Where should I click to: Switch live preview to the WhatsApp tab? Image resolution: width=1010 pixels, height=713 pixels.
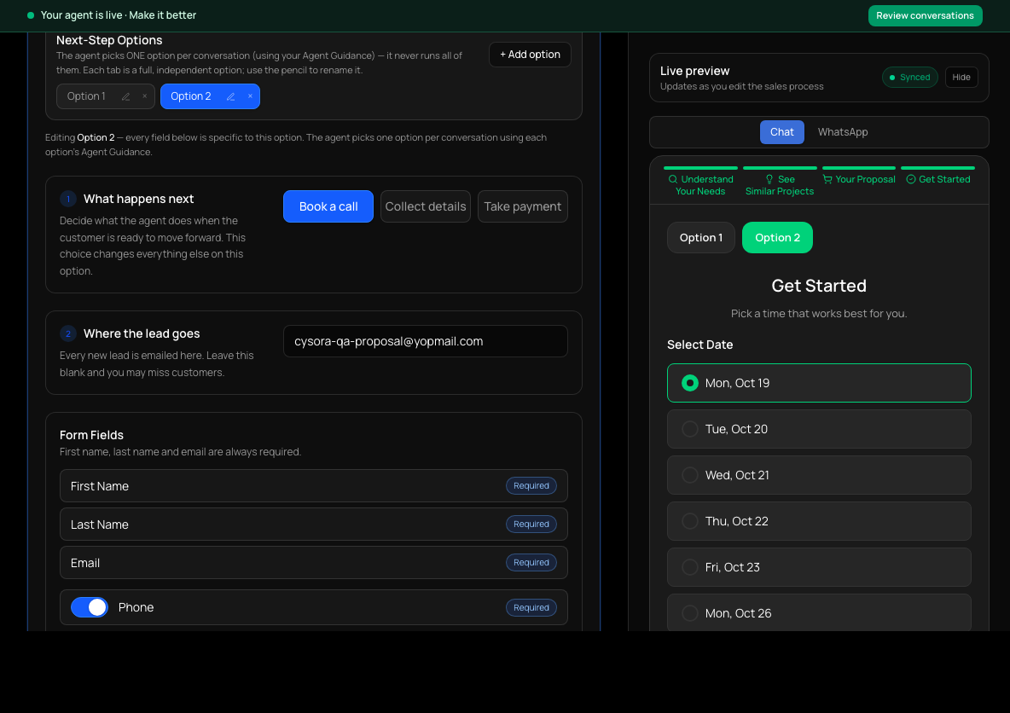pos(843,132)
